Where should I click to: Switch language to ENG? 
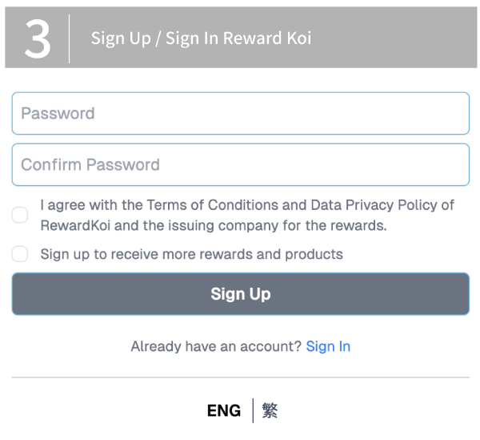223,411
